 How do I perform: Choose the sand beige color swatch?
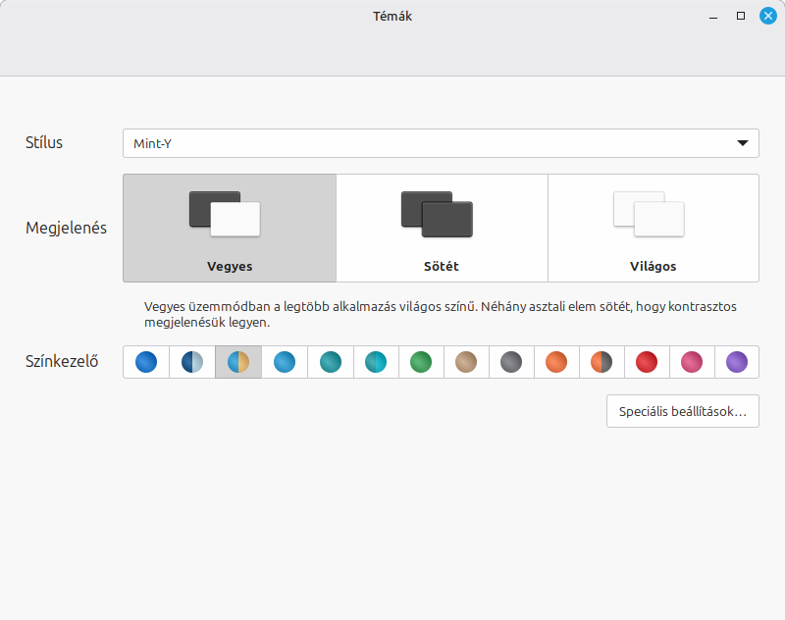[466, 362]
